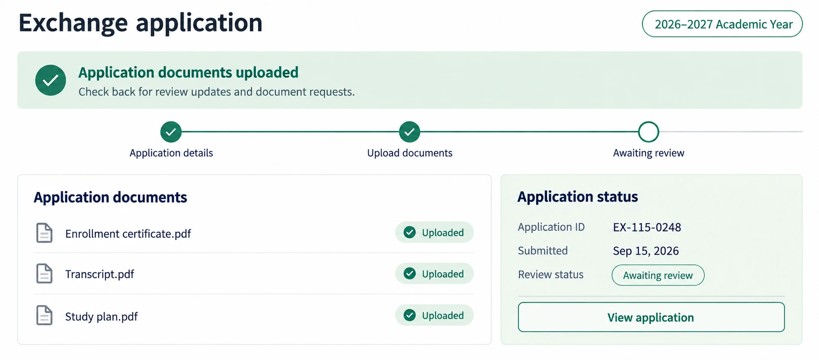Select the Enrollment certificate.pdf file name
Screen dimensions: 819x360
click(128, 234)
